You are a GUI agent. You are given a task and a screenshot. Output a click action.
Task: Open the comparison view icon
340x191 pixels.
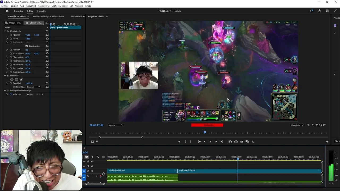(x=247, y=142)
